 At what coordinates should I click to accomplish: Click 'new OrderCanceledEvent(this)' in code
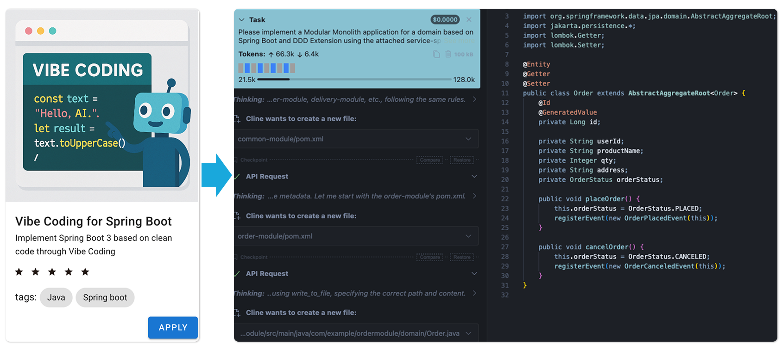coord(663,266)
